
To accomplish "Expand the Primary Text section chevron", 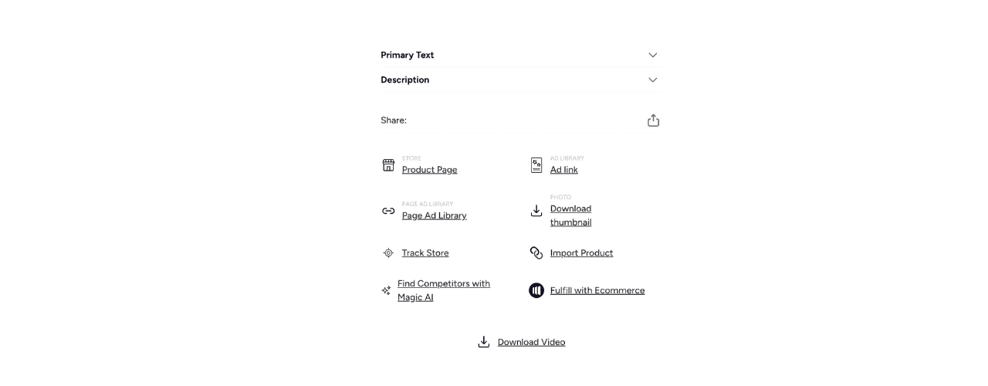I will 653,55.
